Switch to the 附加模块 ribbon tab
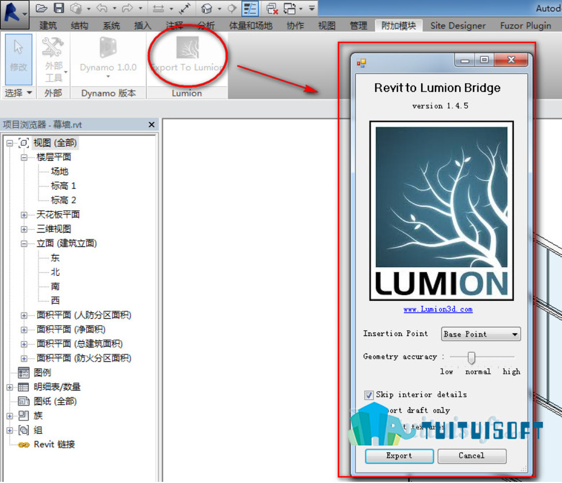Viewport: 562px width, 483px height. coord(399,26)
